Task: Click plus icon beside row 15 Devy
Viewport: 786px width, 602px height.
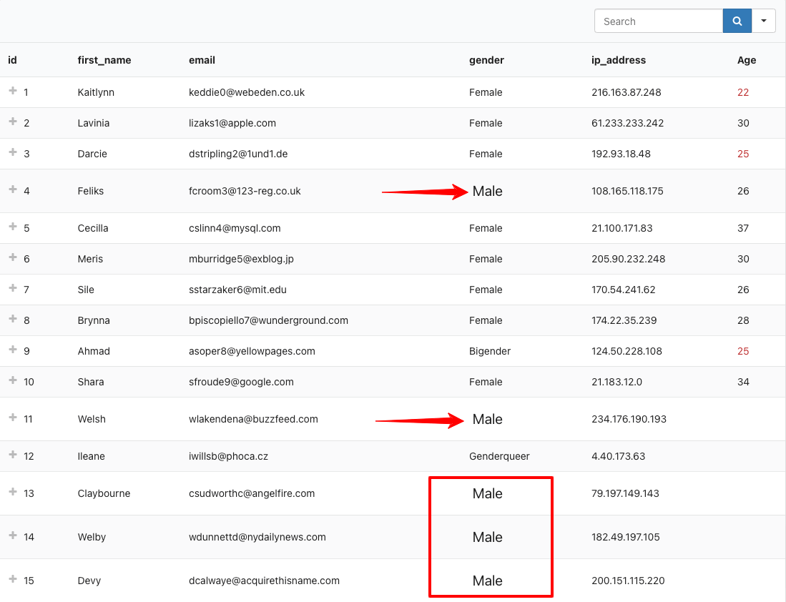Action: click(12, 579)
